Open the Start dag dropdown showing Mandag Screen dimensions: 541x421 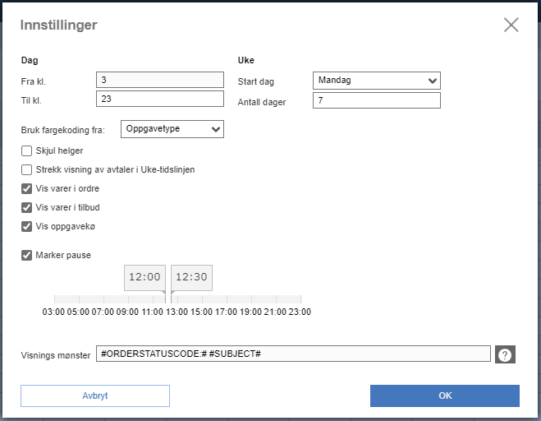pyautogui.click(x=377, y=81)
